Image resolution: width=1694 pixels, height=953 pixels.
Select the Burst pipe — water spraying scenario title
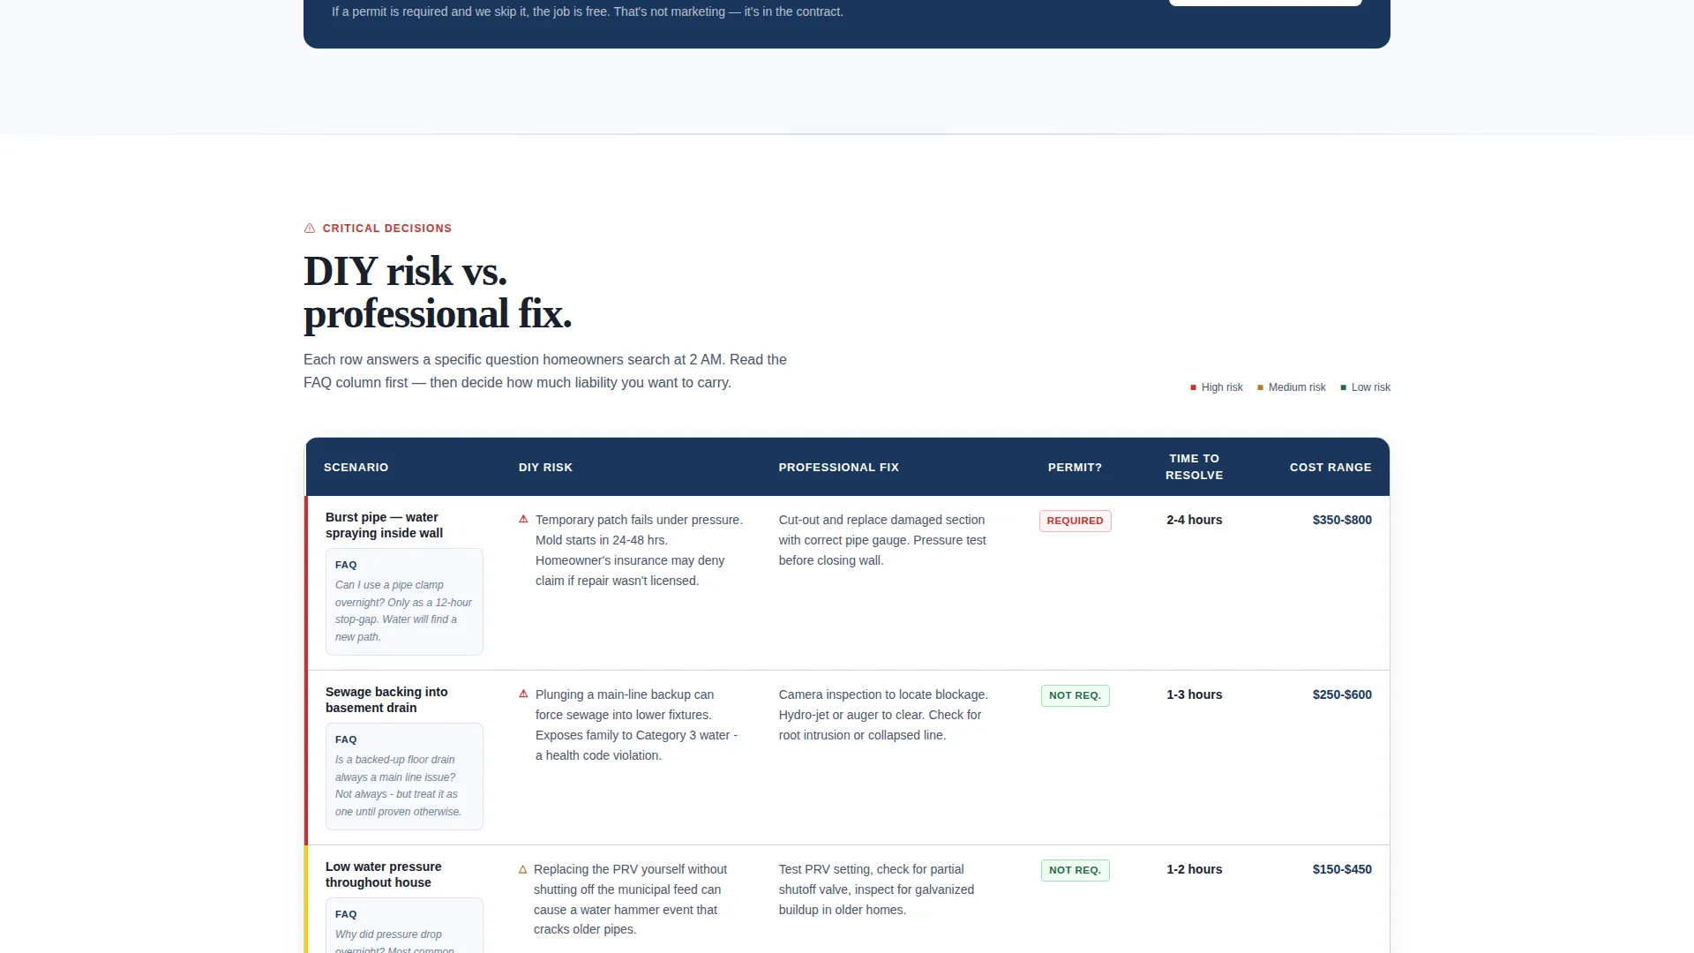384,525
